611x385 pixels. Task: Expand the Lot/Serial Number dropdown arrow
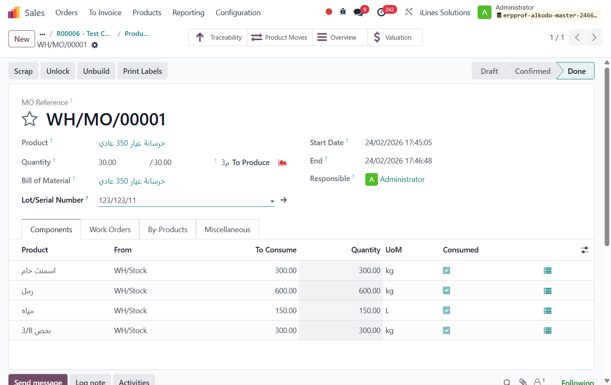click(272, 201)
